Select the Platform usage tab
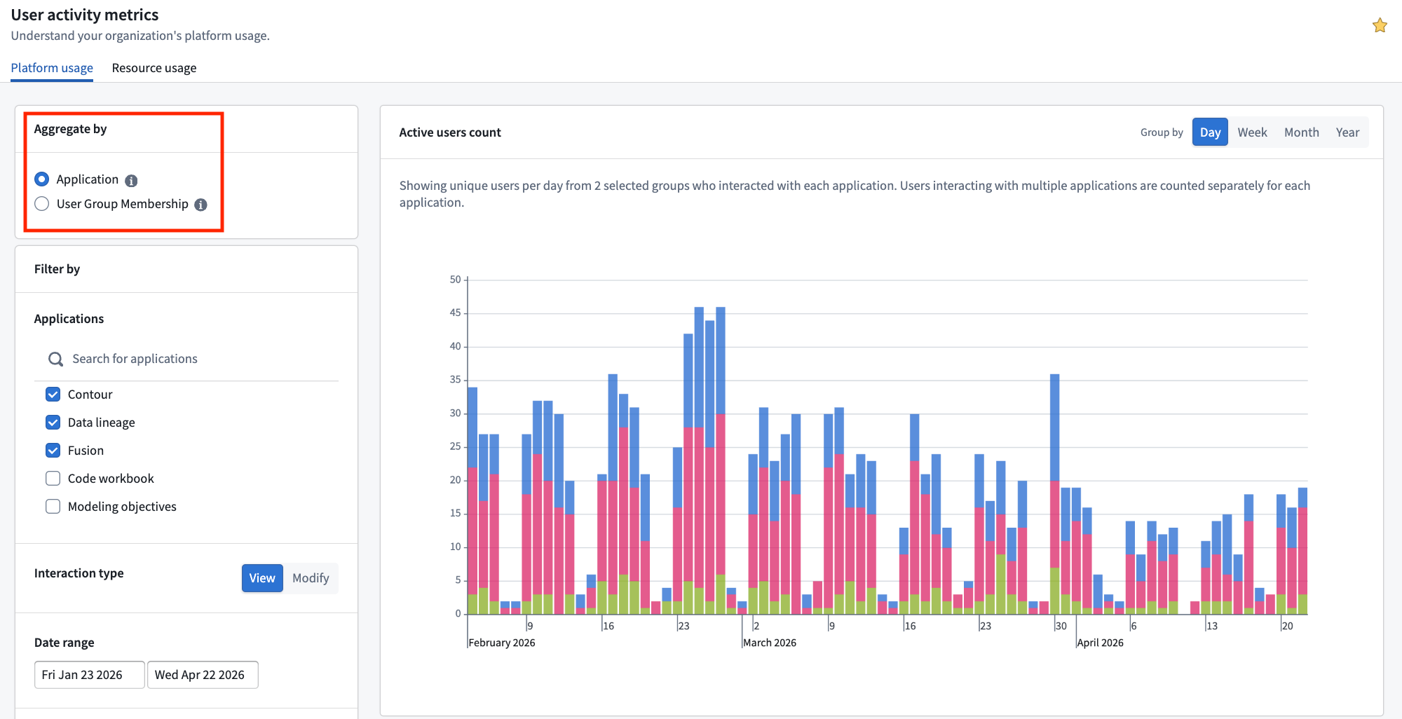 tap(52, 67)
